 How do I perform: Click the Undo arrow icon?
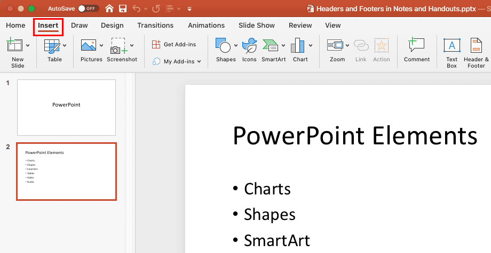(136, 9)
